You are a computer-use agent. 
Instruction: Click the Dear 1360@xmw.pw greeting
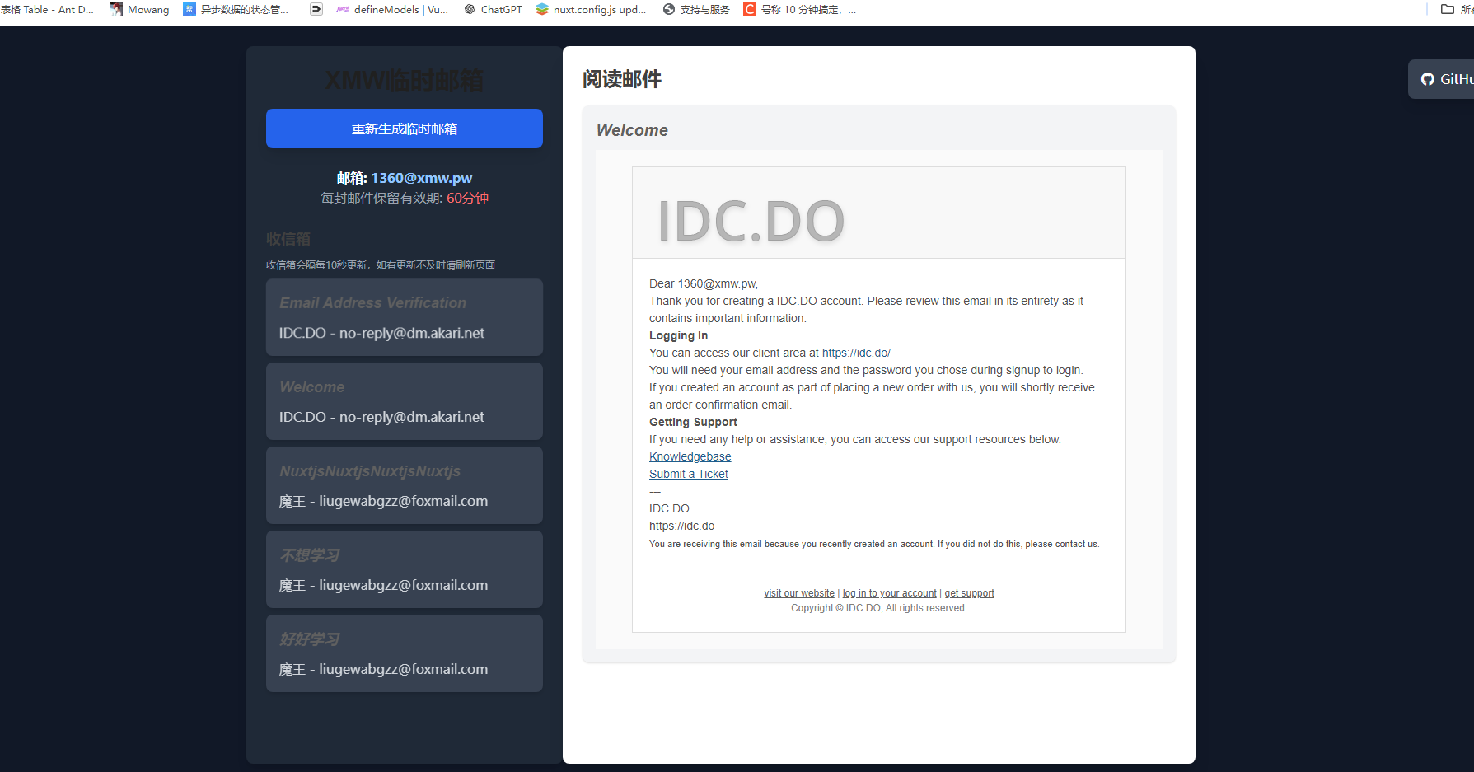pyautogui.click(x=704, y=283)
